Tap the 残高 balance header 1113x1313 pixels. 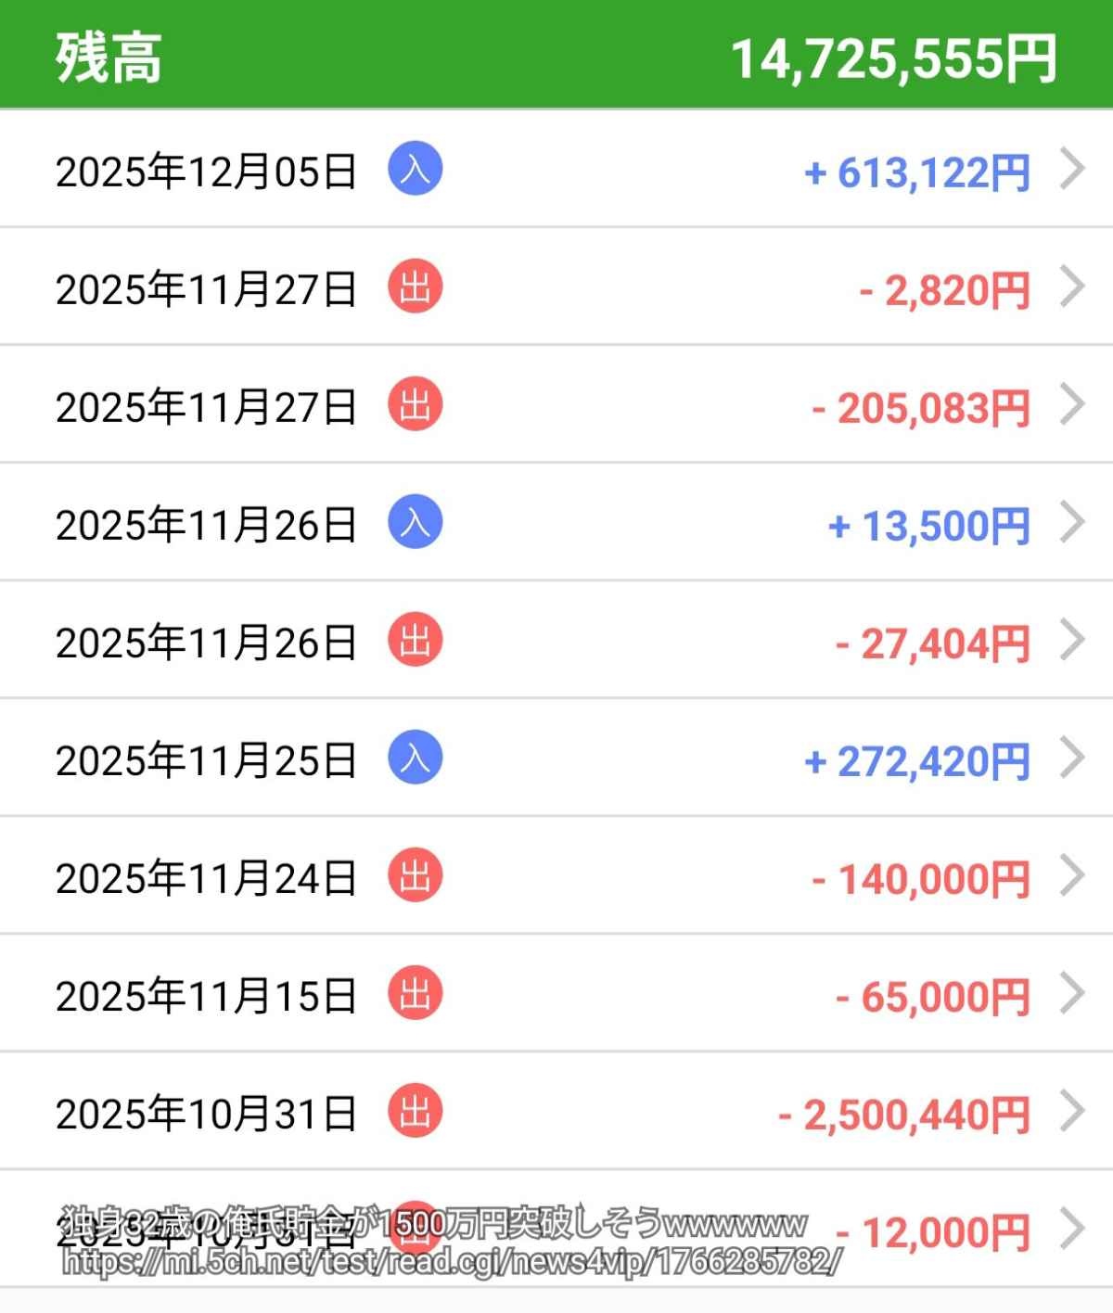pyautogui.click(x=109, y=57)
